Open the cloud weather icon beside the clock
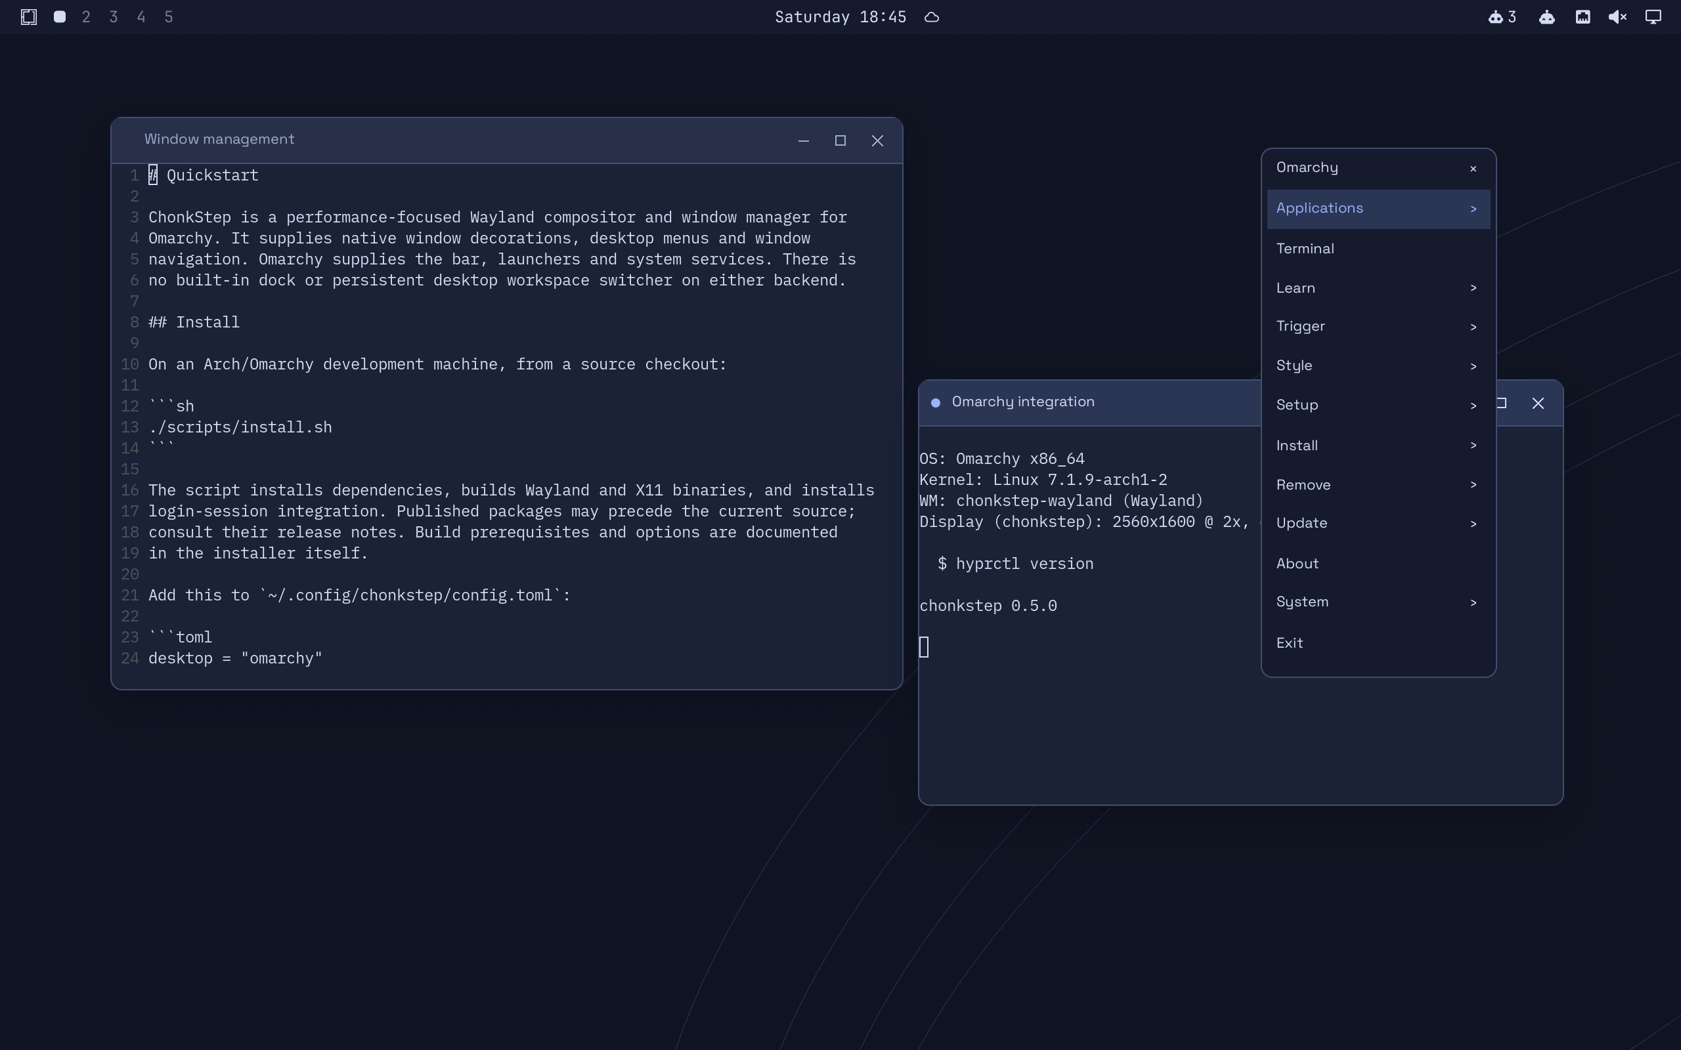This screenshot has width=1681, height=1050. [932, 16]
